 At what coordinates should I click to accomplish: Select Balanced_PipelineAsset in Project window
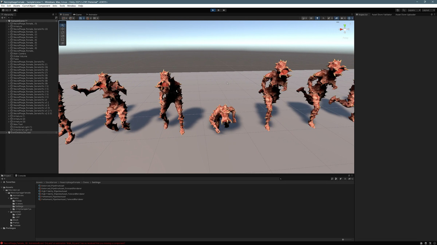52,186
